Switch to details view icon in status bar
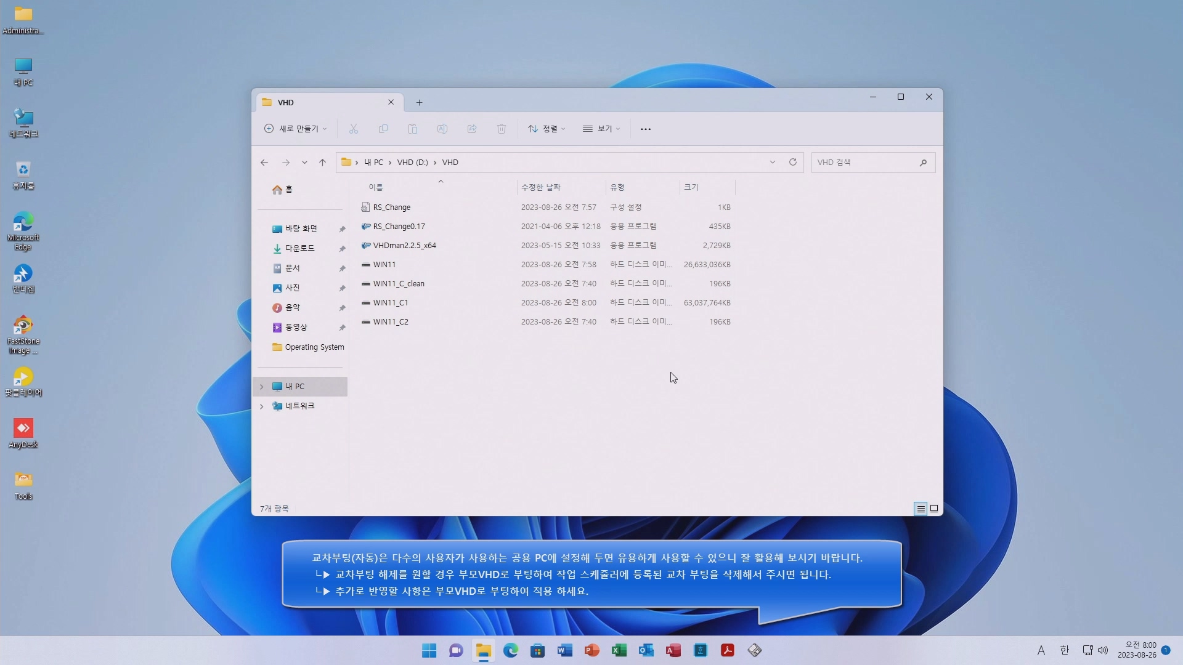The height and width of the screenshot is (665, 1183). 921,509
